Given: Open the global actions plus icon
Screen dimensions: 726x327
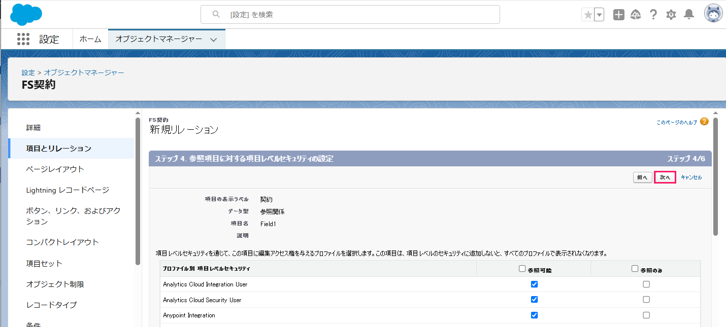Looking at the screenshot, I should 618,15.
